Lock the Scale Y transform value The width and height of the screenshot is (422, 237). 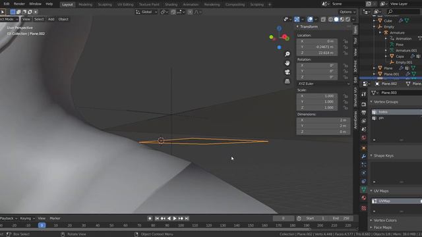click(346, 102)
